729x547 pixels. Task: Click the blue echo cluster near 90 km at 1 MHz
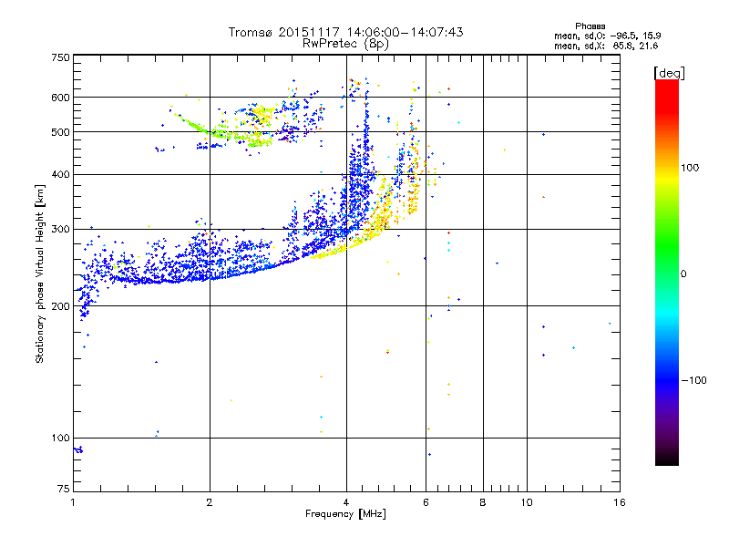click(78, 449)
